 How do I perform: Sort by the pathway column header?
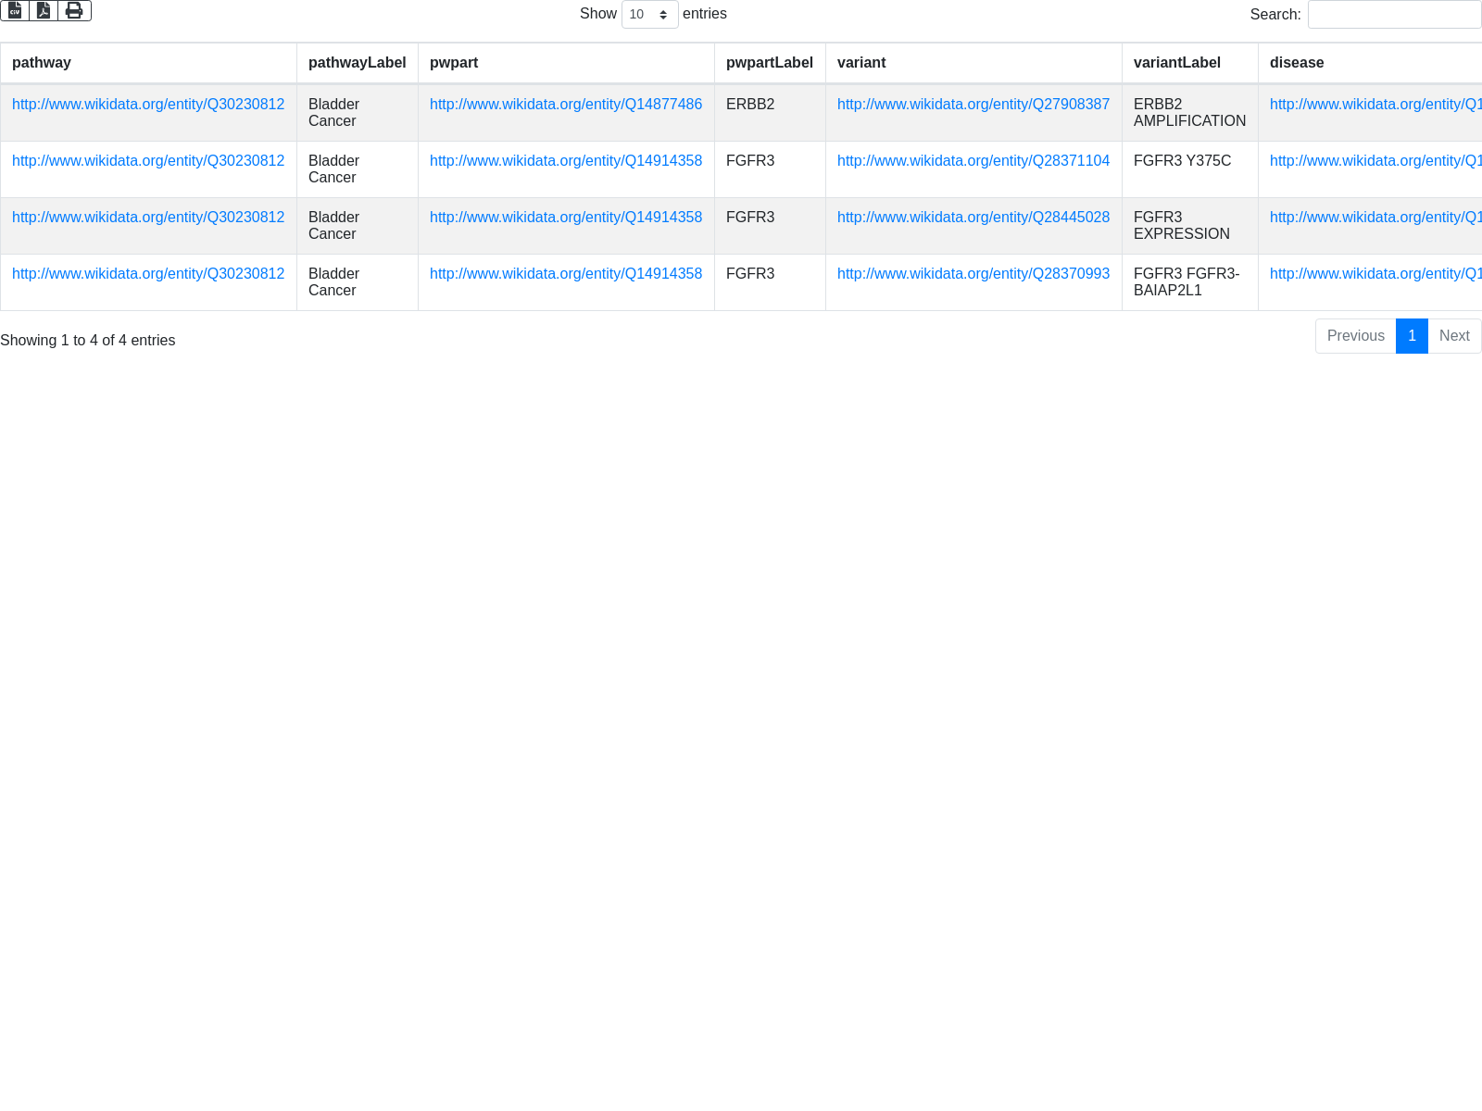42,63
